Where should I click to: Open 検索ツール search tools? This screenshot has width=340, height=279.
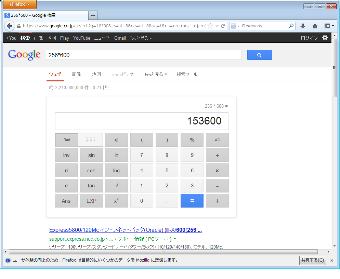[x=187, y=74]
